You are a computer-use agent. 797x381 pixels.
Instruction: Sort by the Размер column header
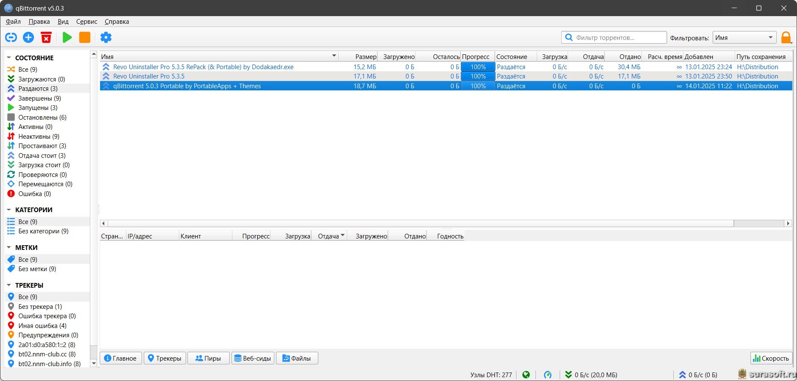pyautogui.click(x=358, y=56)
